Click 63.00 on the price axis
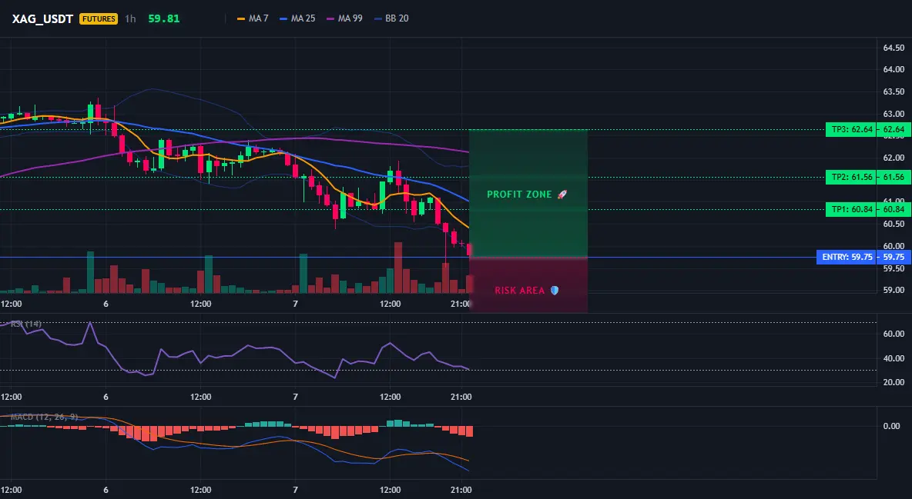The width and height of the screenshot is (912, 499). pyautogui.click(x=894, y=114)
